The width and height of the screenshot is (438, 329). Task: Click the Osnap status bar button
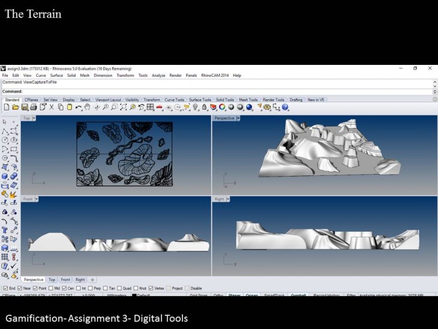pyautogui.click(x=252, y=295)
